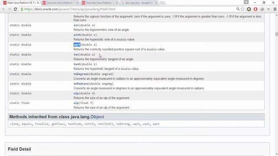Open the Object class link in inherited methods heading

point(97,117)
